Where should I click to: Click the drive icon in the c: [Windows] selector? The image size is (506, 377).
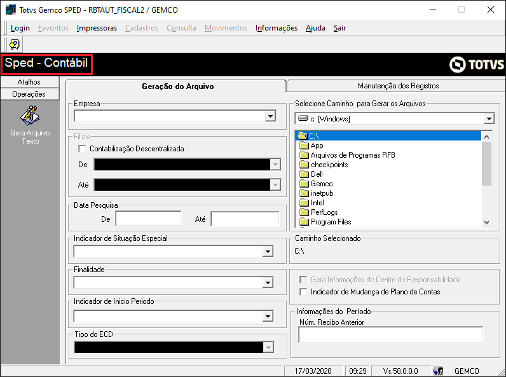pyautogui.click(x=303, y=118)
